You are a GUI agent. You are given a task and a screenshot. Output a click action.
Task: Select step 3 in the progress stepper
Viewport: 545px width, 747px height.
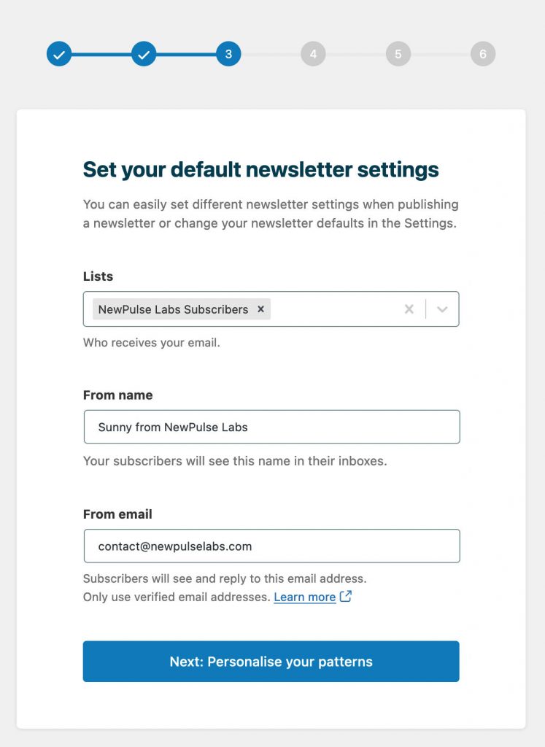[228, 54]
